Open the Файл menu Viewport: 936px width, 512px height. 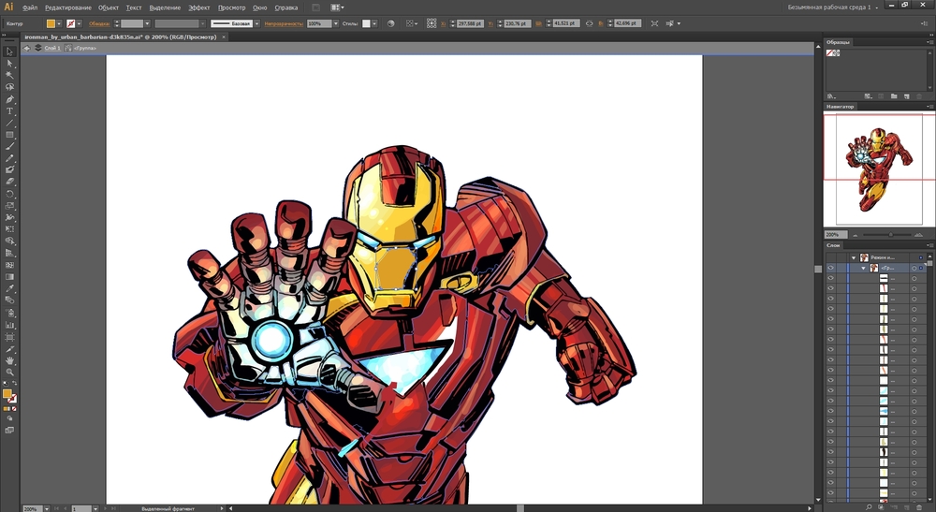point(30,7)
